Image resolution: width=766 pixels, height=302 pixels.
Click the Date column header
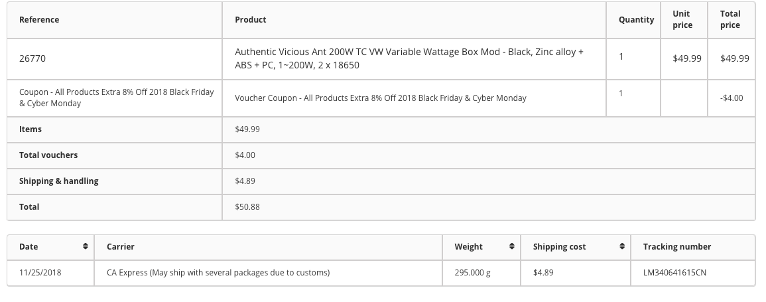[50, 247]
